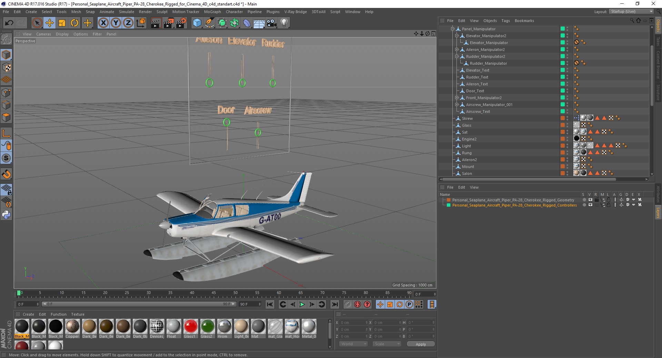Open the Simulate menu
This screenshot has width=662, height=358.
[127, 12]
